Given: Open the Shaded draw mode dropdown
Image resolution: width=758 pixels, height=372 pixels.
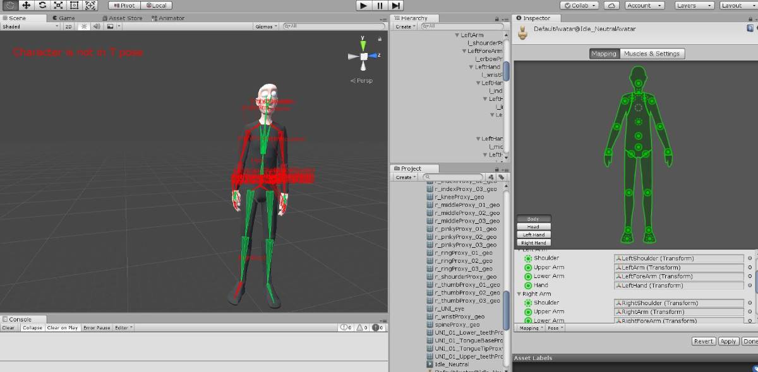Looking at the screenshot, I should 30,26.
